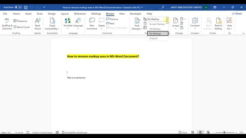Image resolution: width=246 pixels, height=138 pixels.
Task: Click Check Accessibility icon
Action: (x=52, y=21)
